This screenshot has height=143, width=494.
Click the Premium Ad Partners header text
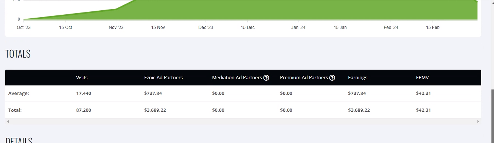pos(304,78)
